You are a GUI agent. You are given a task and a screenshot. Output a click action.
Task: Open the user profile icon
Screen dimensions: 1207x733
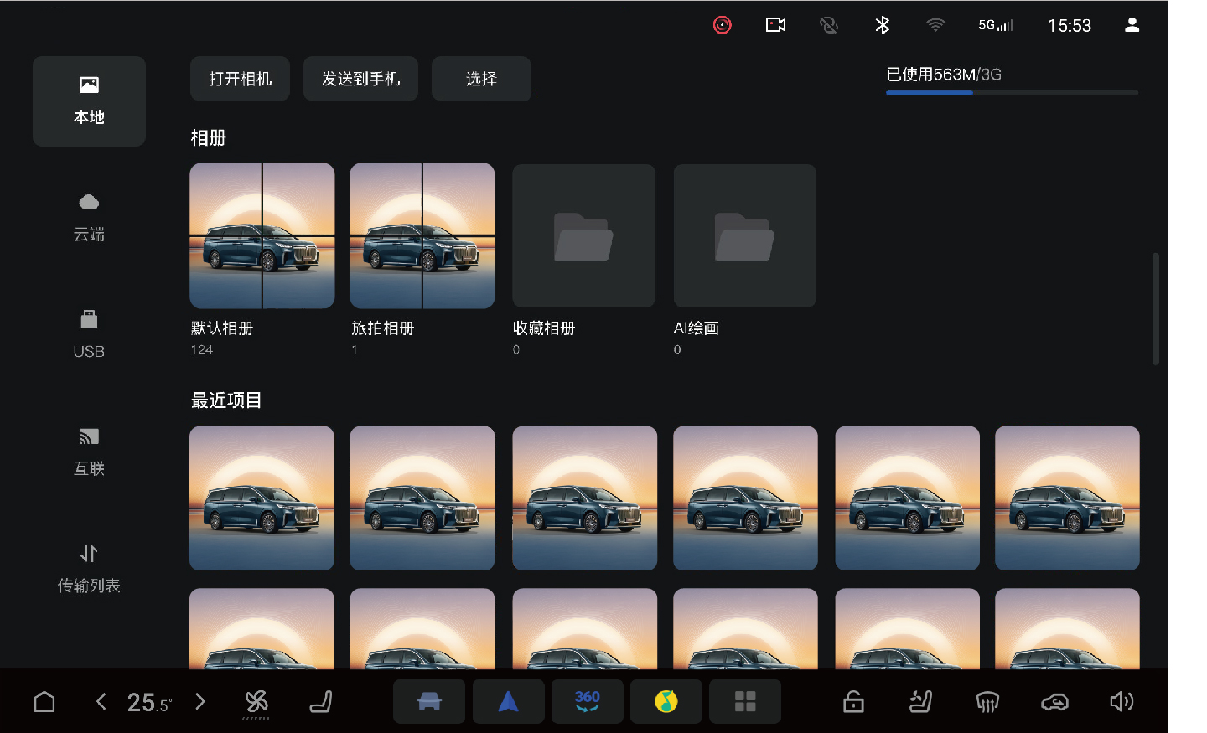point(1132,25)
